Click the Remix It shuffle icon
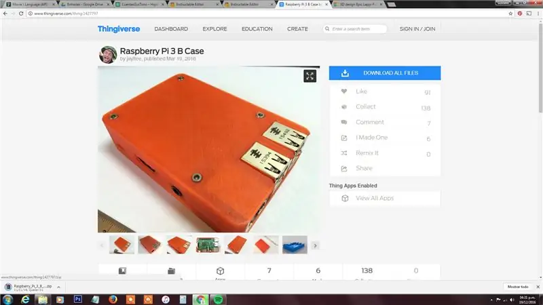543x305 pixels. click(x=344, y=153)
